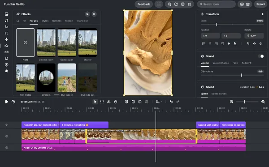Viewport: 269px width, 167px height.
Task: Flip clip vertically icon
Action: click(260, 43)
